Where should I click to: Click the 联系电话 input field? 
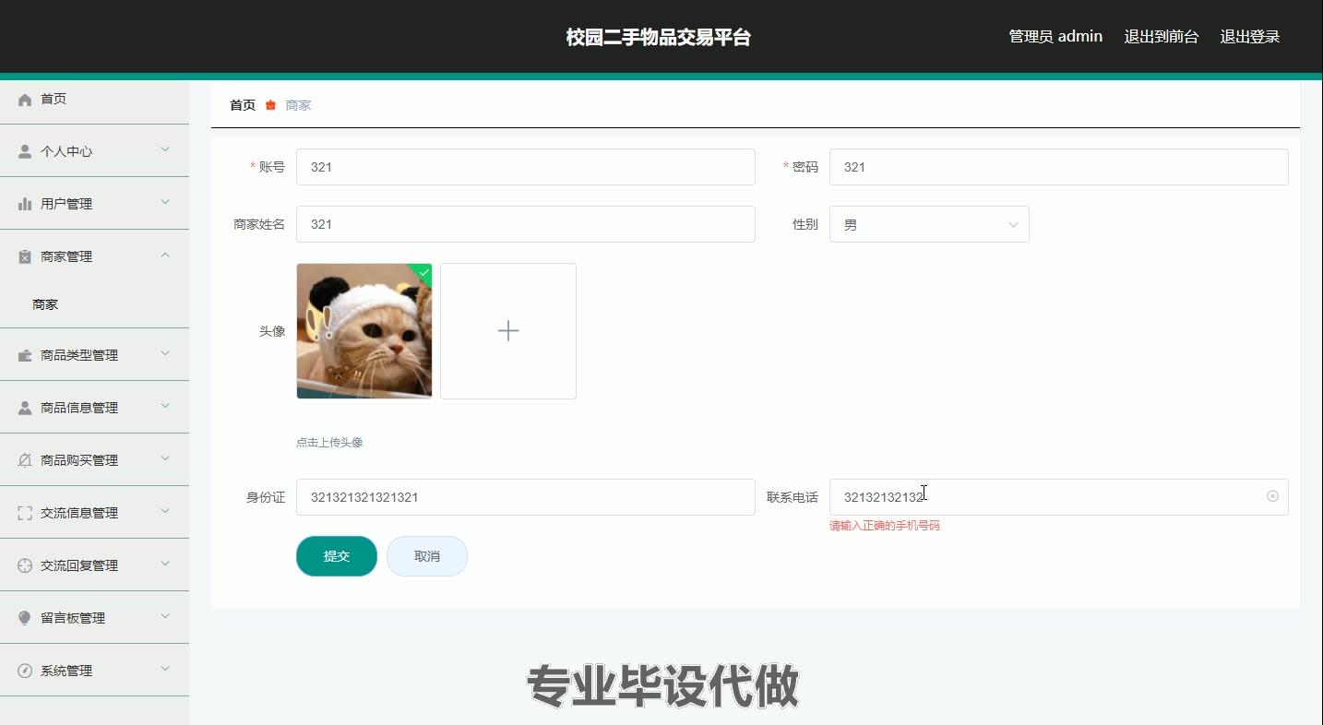click(x=1059, y=497)
